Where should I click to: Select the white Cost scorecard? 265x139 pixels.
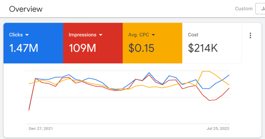[212, 43]
